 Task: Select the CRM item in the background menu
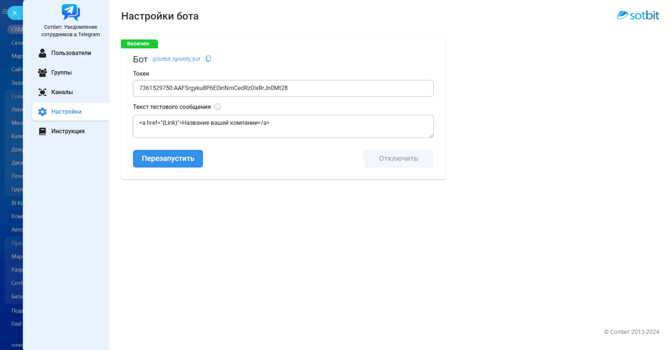[x=15, y=29]
